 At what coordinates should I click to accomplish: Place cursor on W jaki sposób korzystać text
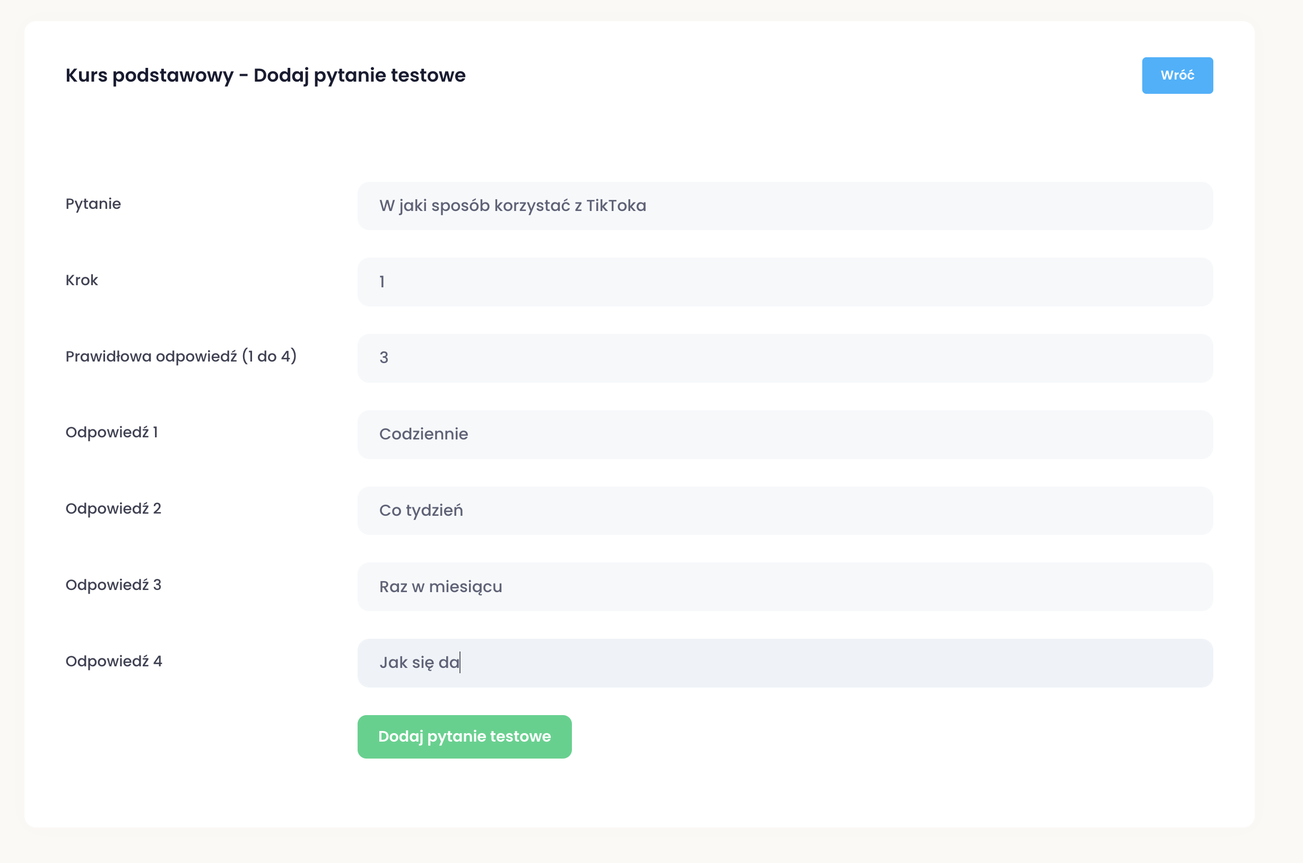pyautogui.click(x=512, y=206)
